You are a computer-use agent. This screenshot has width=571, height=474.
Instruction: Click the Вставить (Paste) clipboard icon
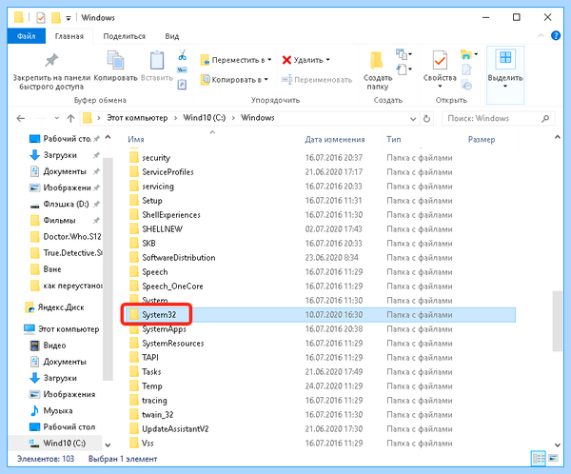click(x=157, y=60)
